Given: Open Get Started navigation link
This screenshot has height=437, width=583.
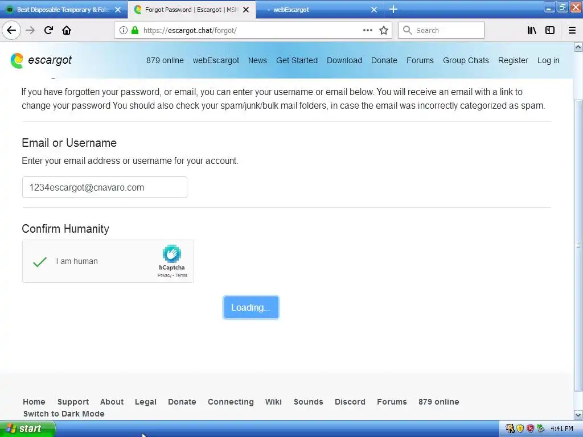Looking at the screenshot, I should (297, 60).
